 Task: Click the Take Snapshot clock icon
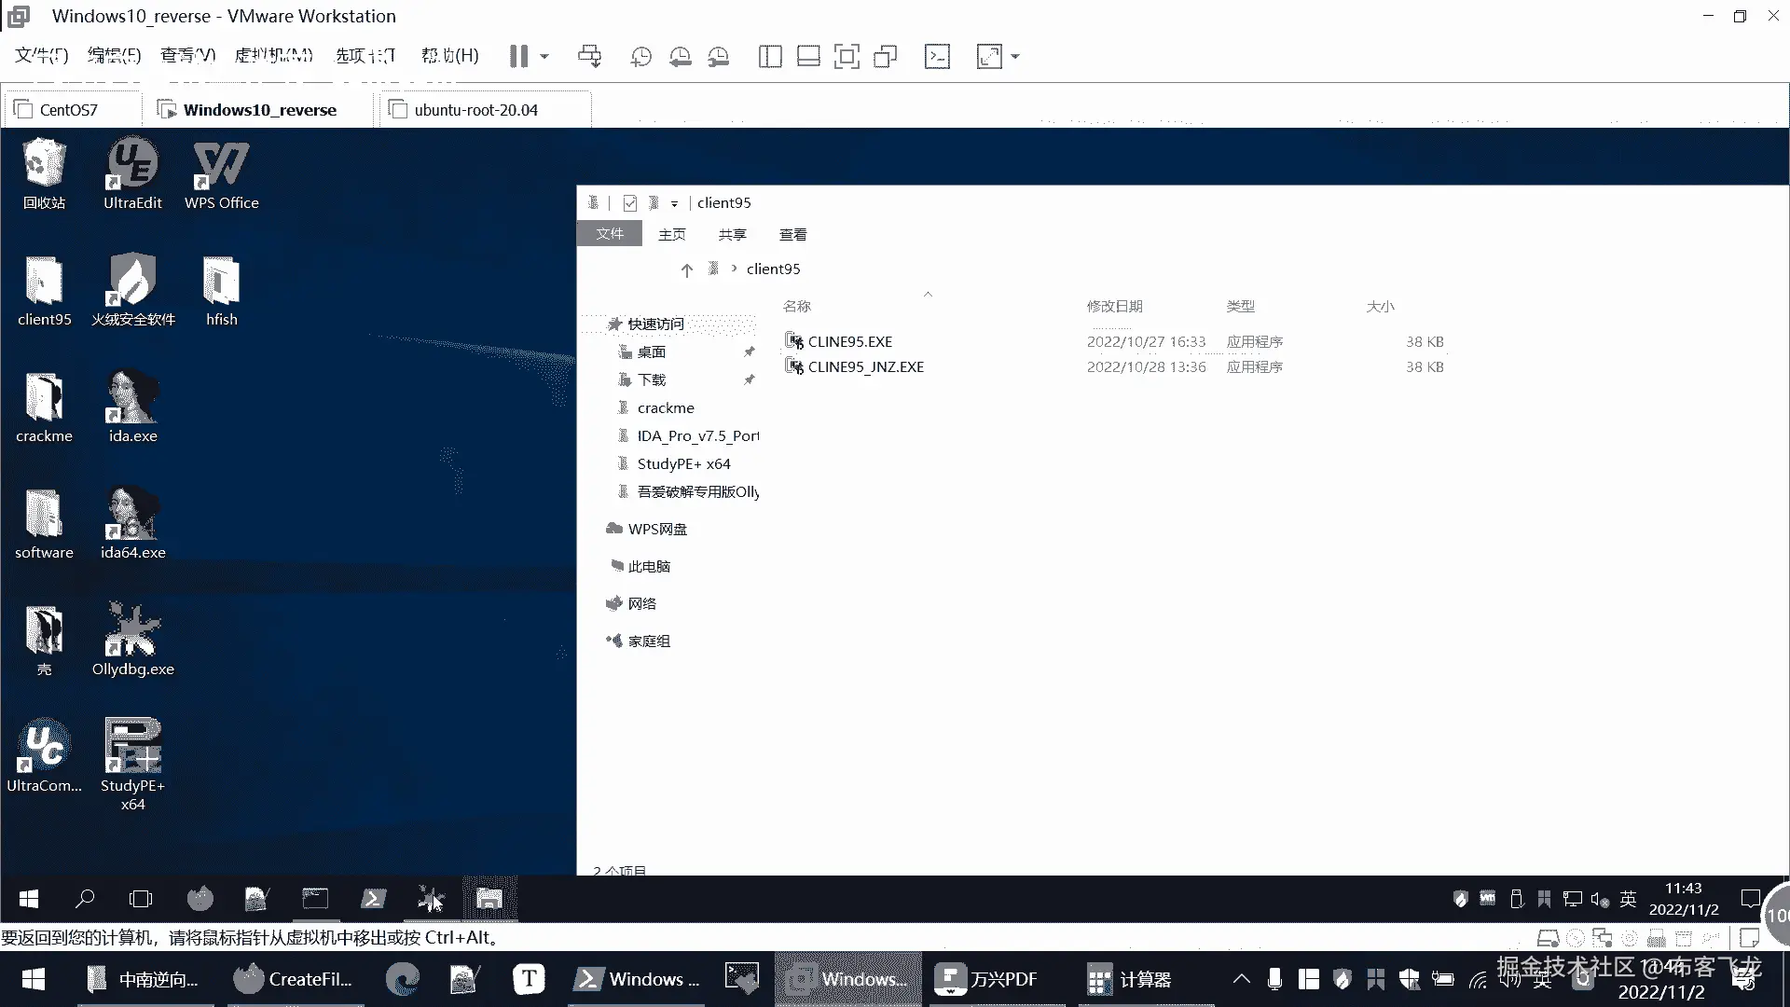[x=640, y=57]
